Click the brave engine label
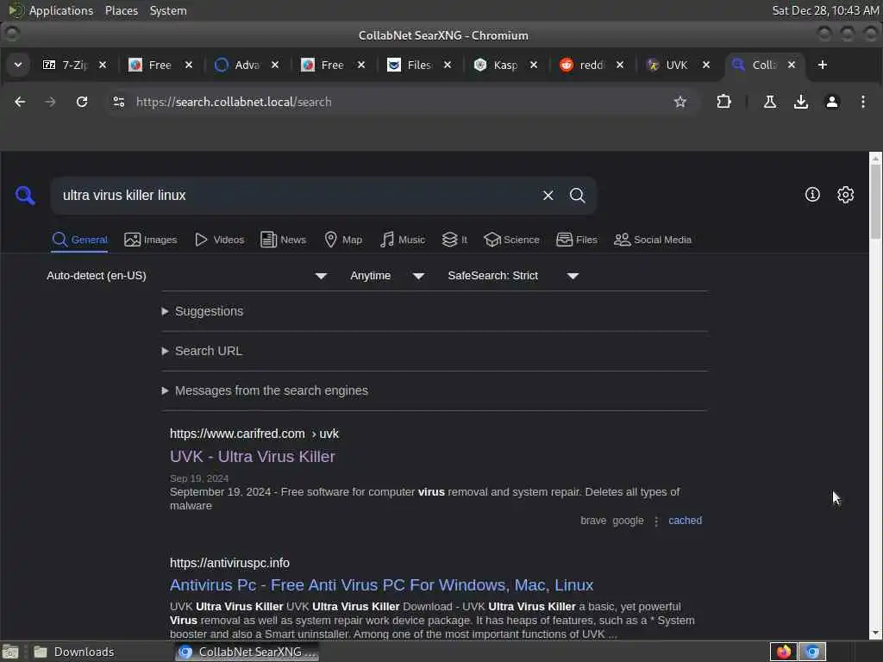The width and height of the screenshot is (883, 662). pos(593,521)
